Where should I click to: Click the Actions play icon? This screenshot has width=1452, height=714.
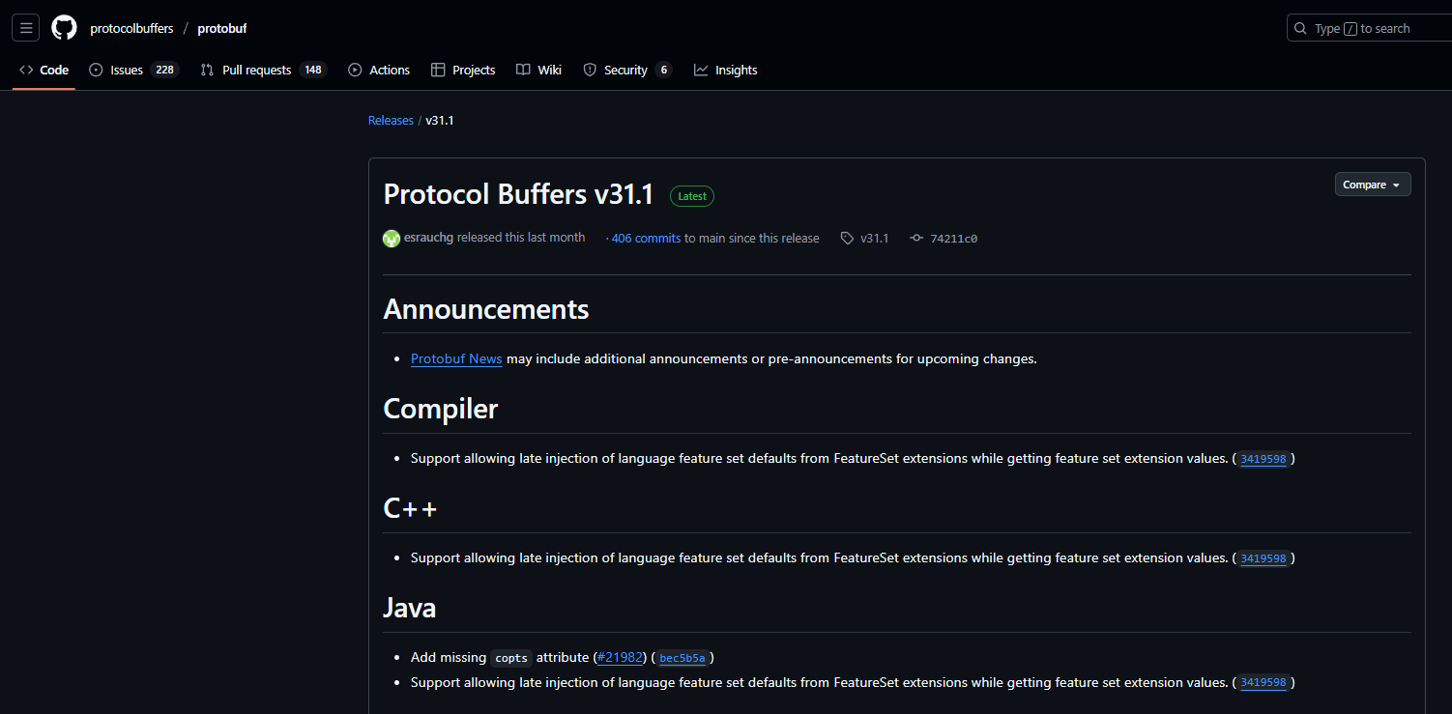(355, 70)
